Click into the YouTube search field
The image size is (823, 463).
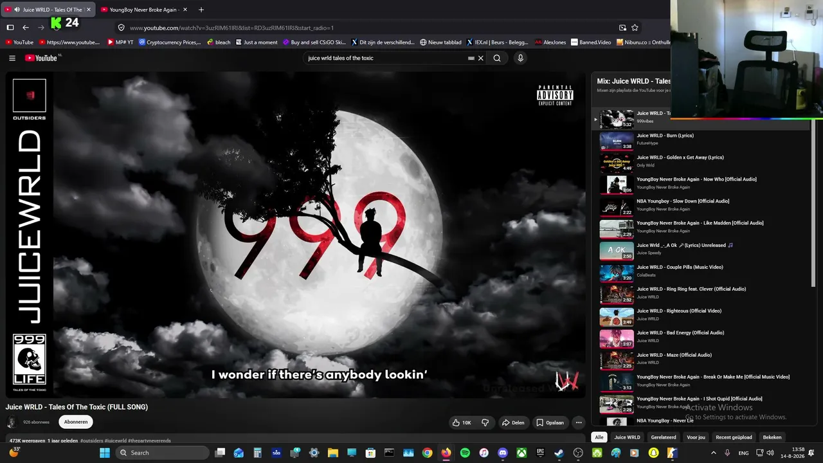386,58
